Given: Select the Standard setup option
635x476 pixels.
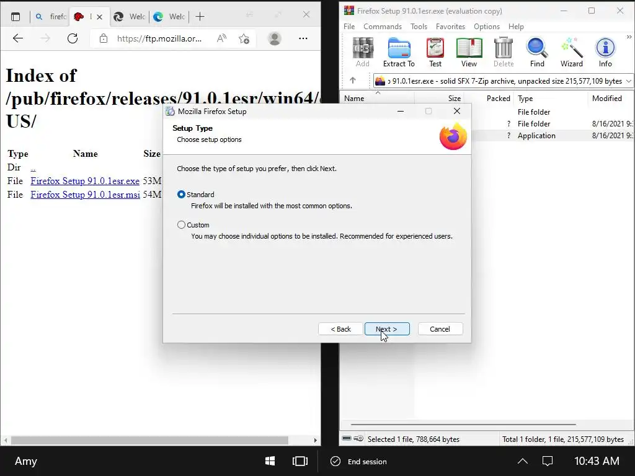Looking at the screenshot, I should click(x=182, y=194).
